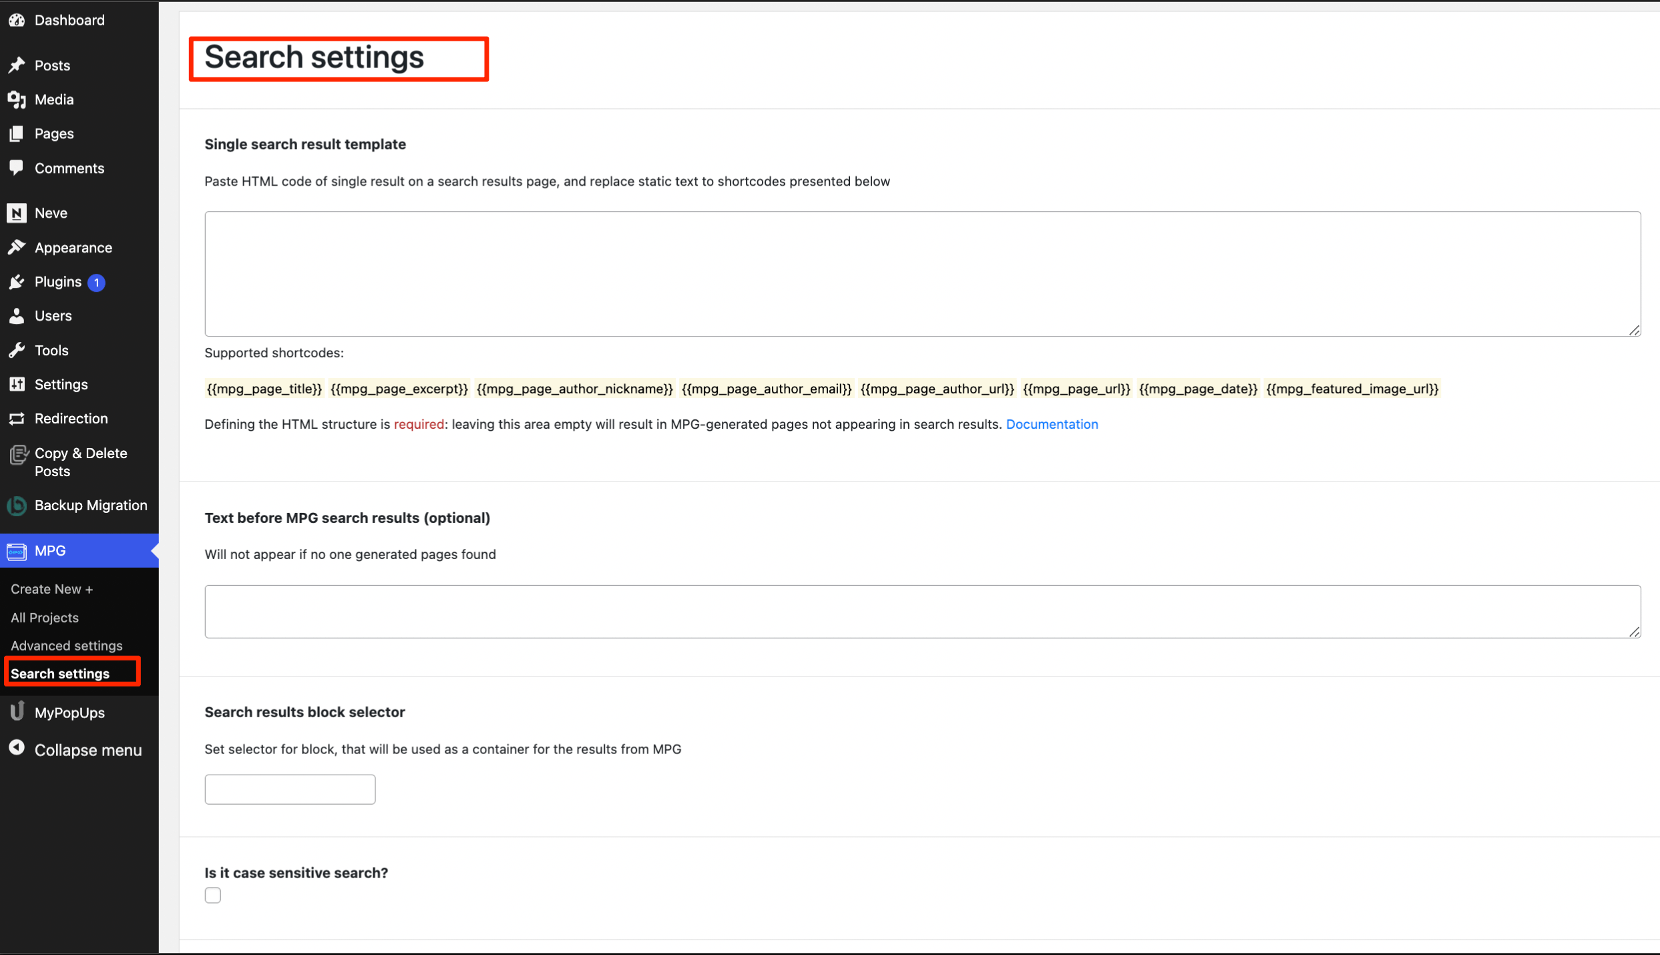The width and height of the screenshot is (1660, 955).
Task: Click Create New + submenu link
Action: coord(51,589)
